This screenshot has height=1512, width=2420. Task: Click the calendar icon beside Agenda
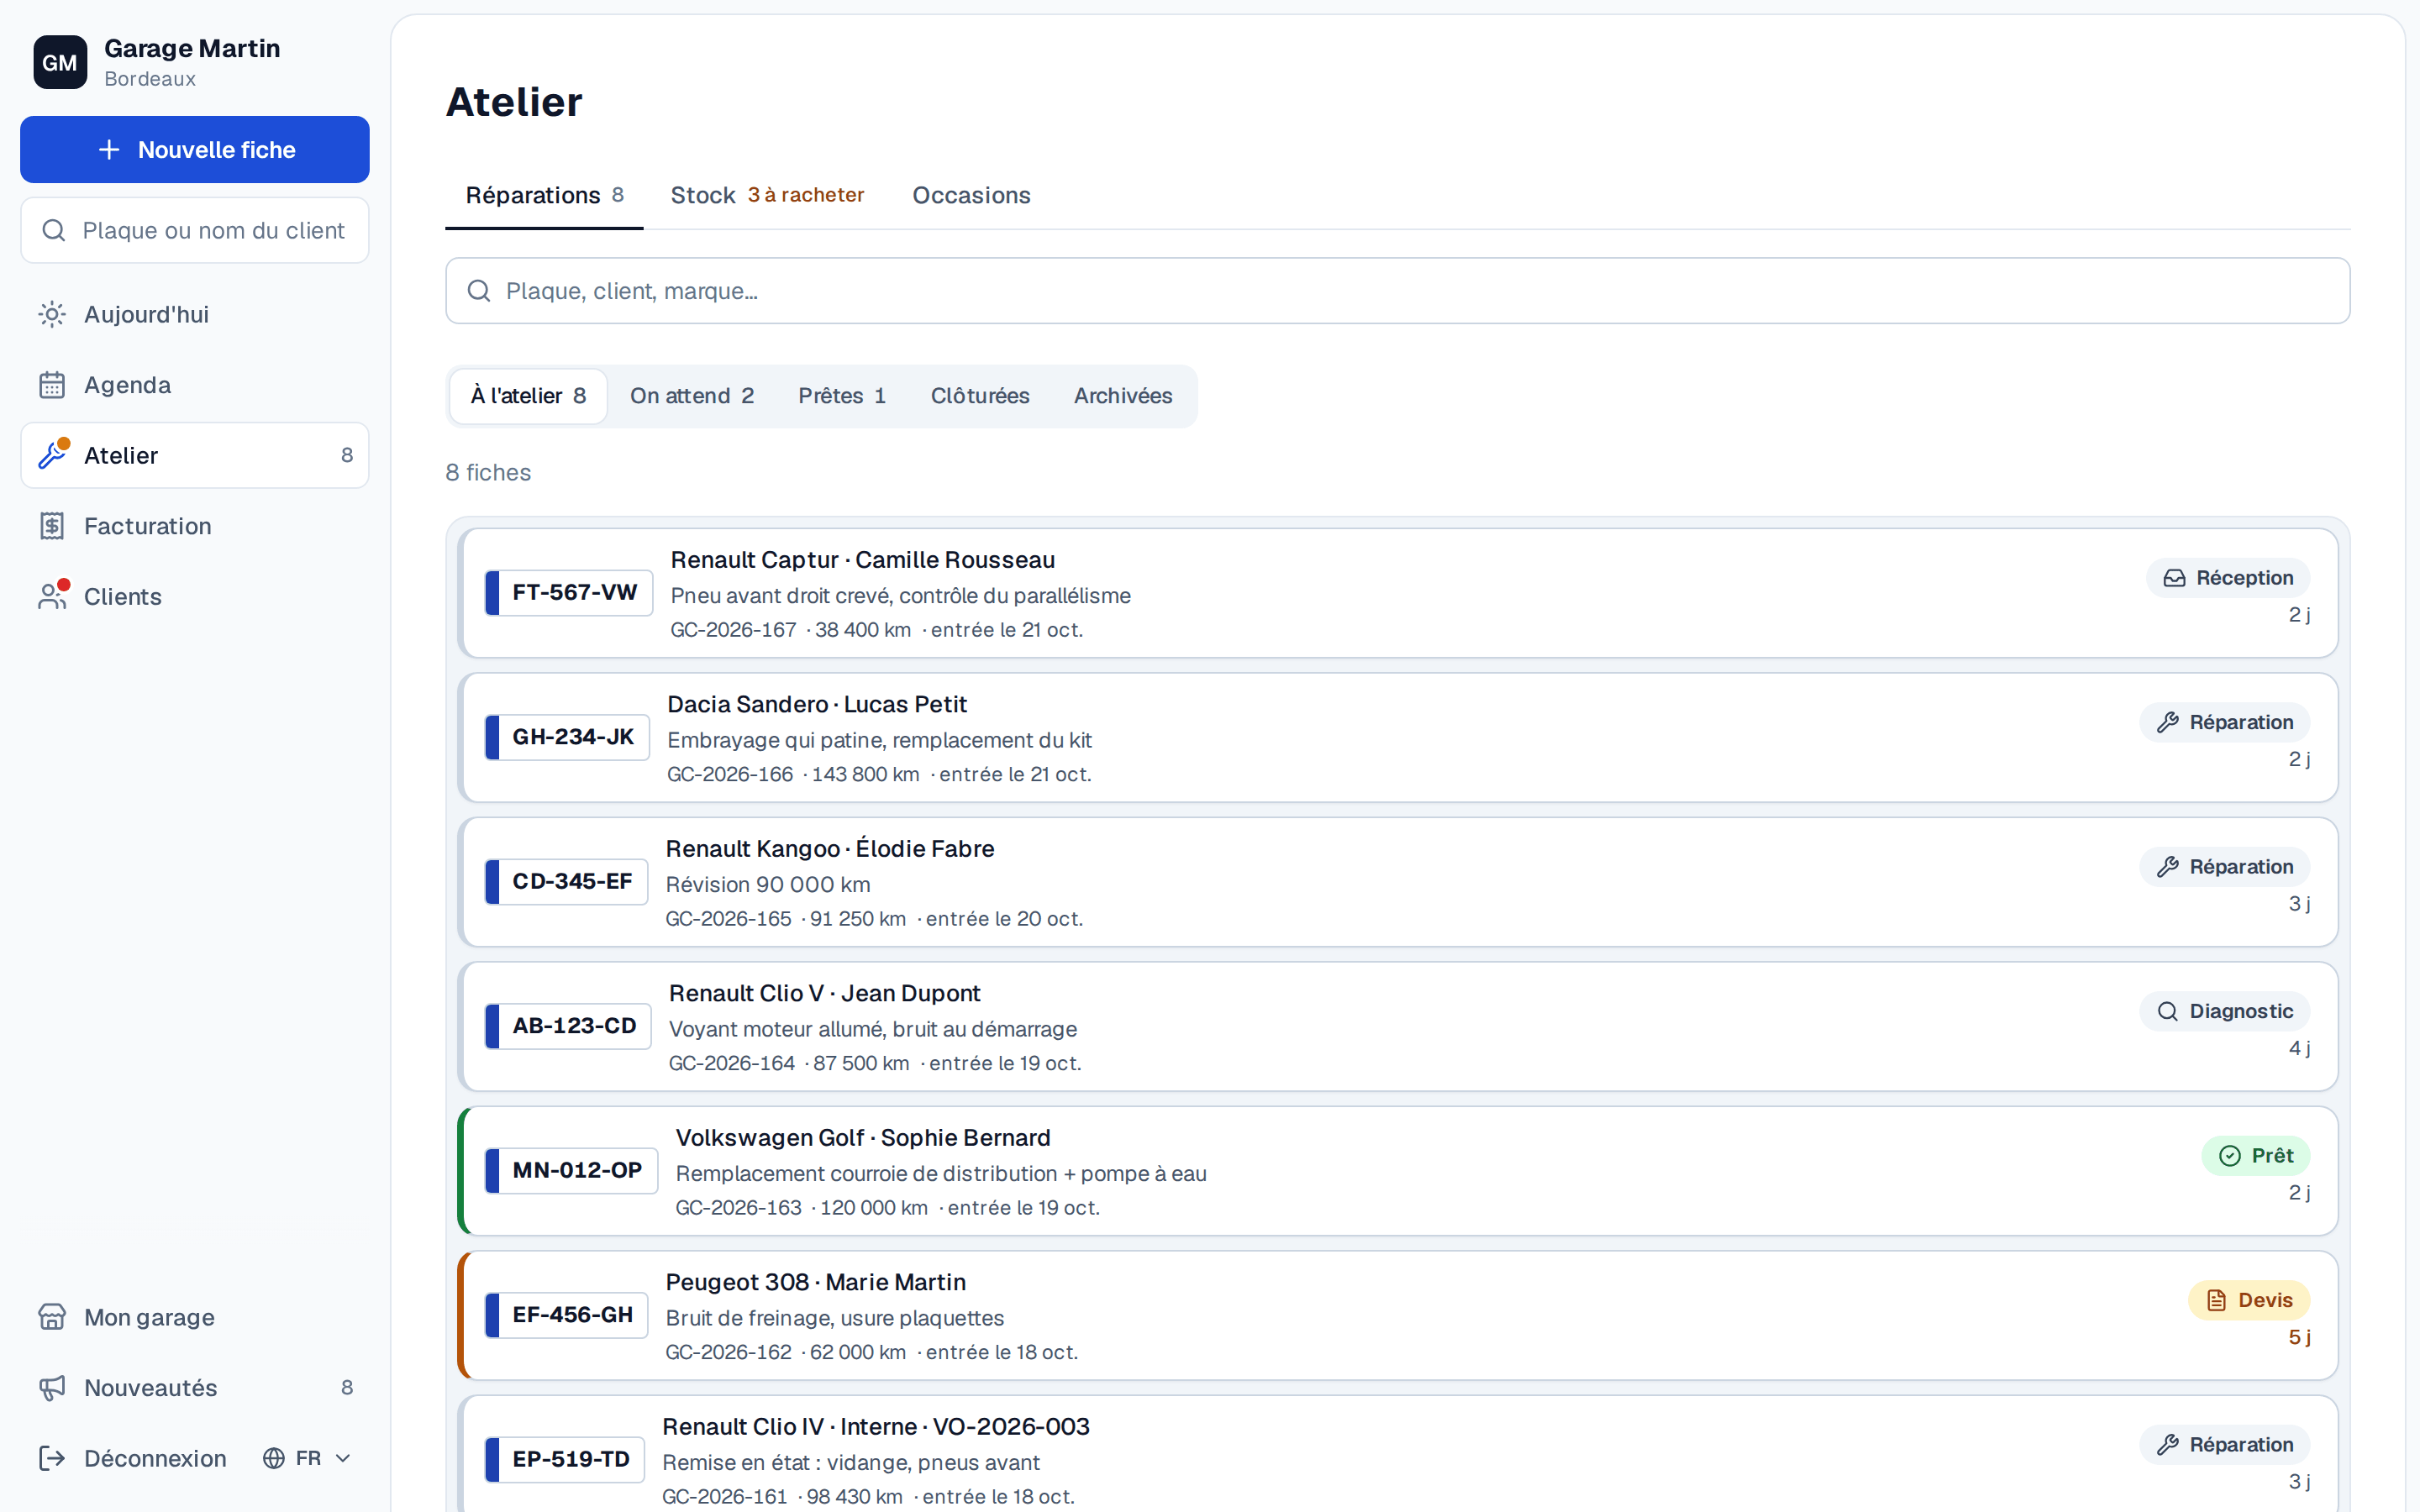pyautogui.click(x=52, y=385)
